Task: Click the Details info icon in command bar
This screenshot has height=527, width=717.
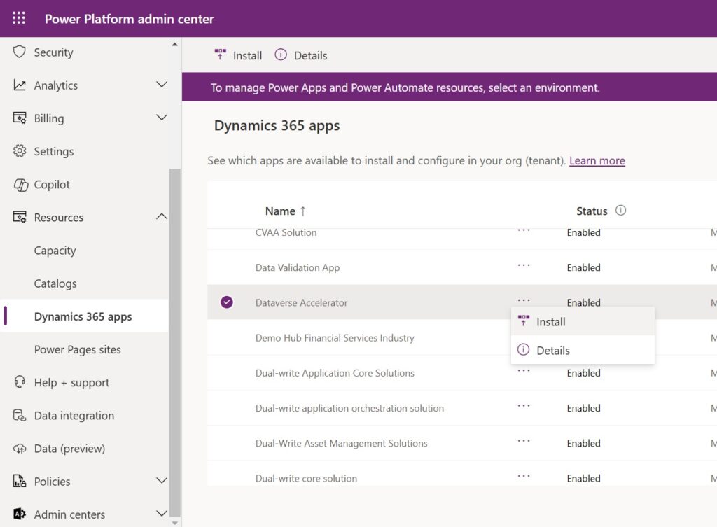Action: pos(281,55)
